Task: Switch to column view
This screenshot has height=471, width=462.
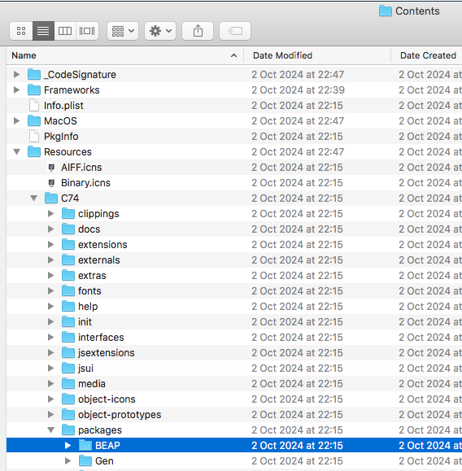Action: point(65,31)
